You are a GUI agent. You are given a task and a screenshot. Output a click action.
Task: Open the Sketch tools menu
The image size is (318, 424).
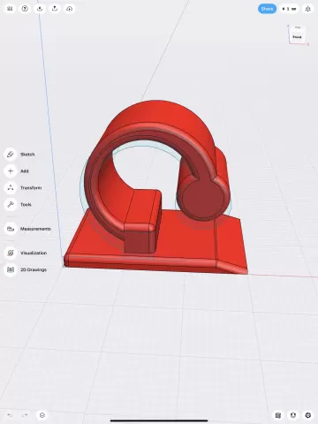(x=27, y=155)
